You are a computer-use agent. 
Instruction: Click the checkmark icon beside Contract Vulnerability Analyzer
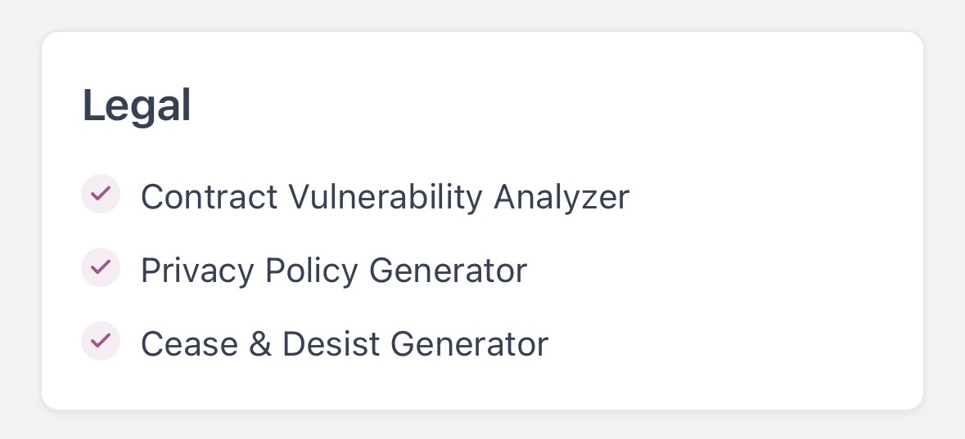pos(101,195)
